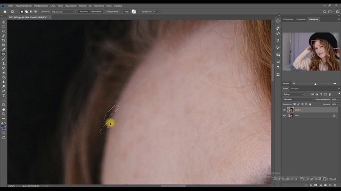Open the Edit Toolbar three-dots button
This screenshot has width=341, height=191.
point(4,118)
